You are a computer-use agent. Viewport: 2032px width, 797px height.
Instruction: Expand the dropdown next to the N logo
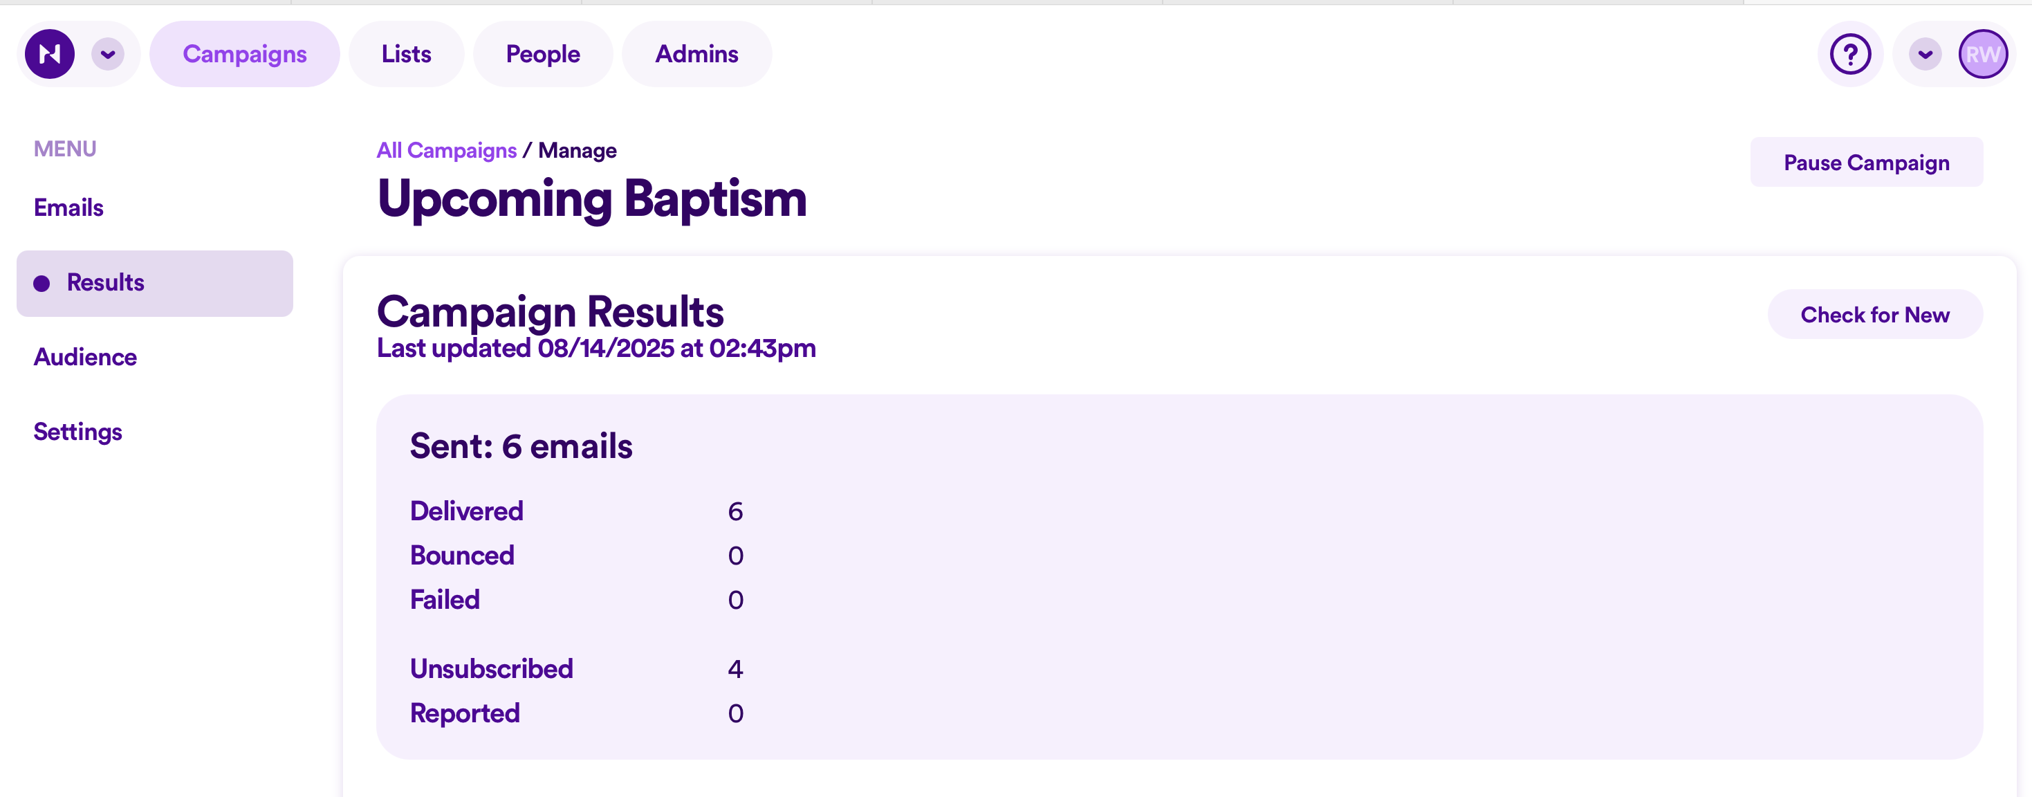(108, 55)
